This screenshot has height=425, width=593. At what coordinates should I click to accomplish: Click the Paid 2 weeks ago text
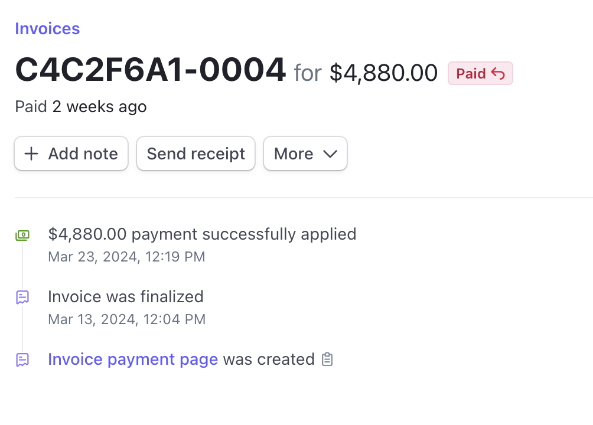[x=80, y=107]
